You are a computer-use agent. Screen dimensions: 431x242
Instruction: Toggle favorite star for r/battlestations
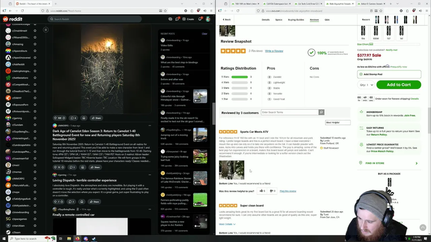pos(35,78)
